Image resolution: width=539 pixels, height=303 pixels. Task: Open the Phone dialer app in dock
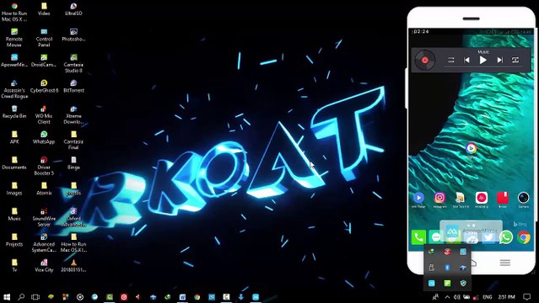point(418,237)
